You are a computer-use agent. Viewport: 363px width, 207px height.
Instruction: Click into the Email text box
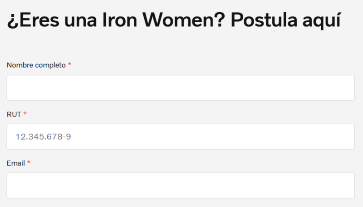(x=181, y=185)
